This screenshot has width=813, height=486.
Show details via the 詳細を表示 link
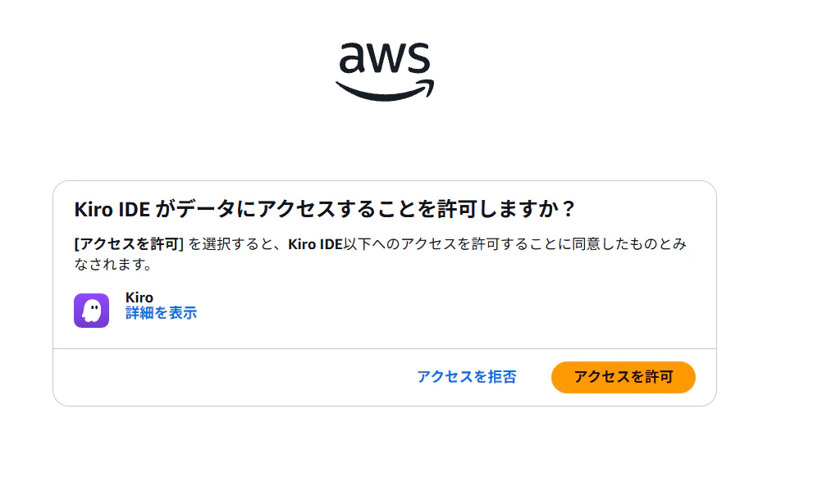[x=162, y=313]
